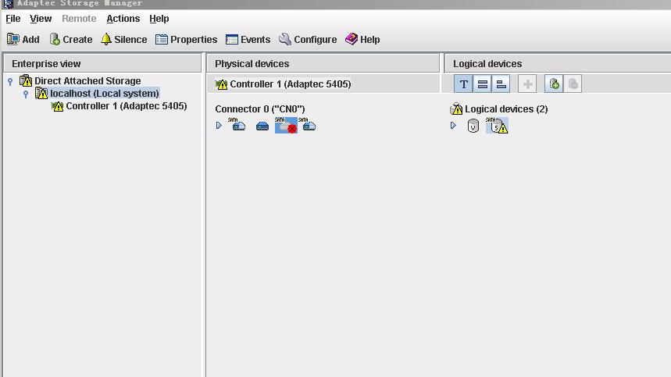This screenshot has height=377, width=671.
Task: Click the Configure wrench button
Action: [x=308, y=39]
